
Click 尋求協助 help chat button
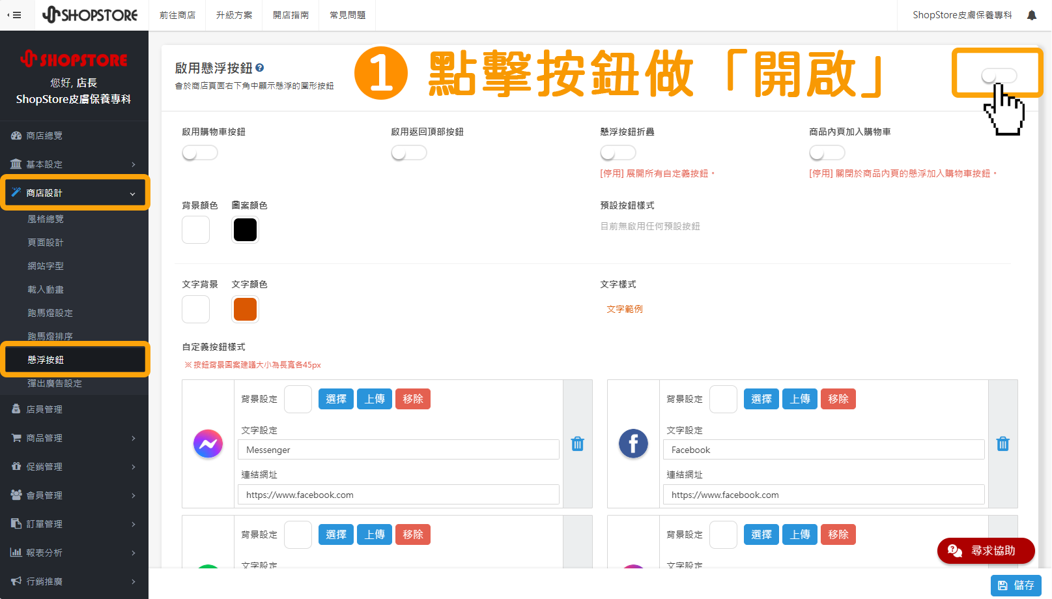coord(986,551)
